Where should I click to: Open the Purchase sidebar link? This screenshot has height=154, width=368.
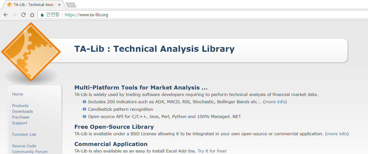21,117
